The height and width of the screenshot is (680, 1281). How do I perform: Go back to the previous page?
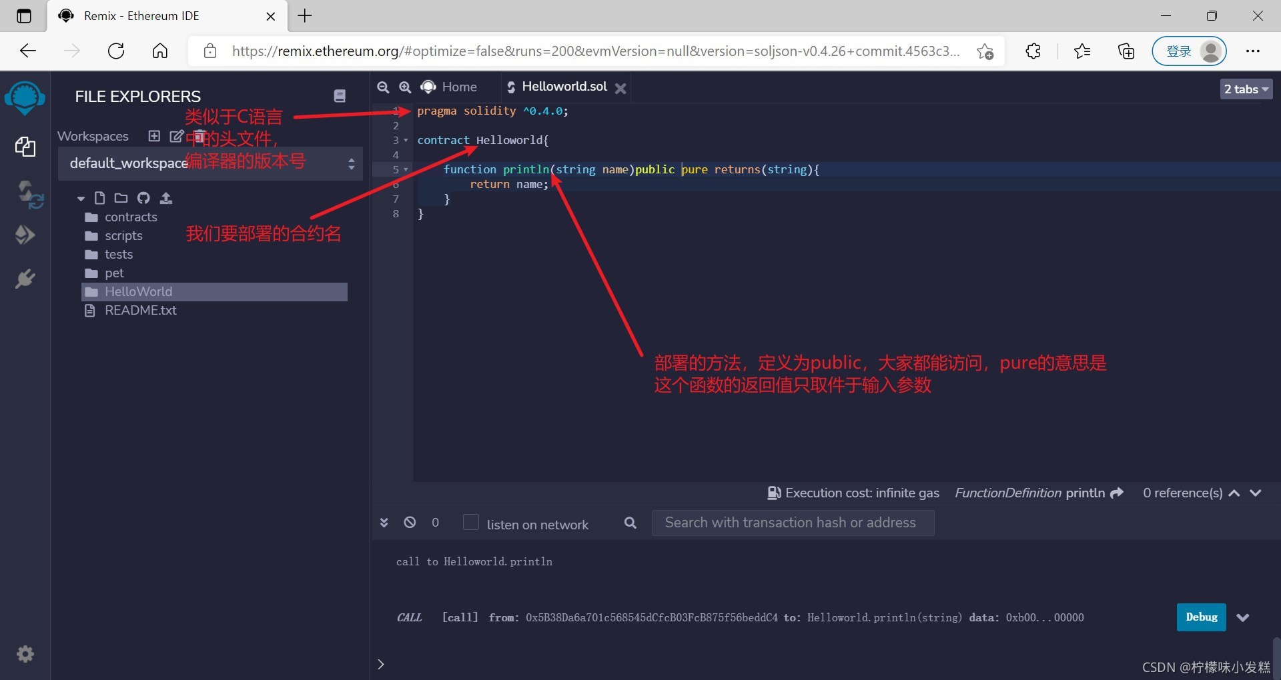(x=28, y=51)
